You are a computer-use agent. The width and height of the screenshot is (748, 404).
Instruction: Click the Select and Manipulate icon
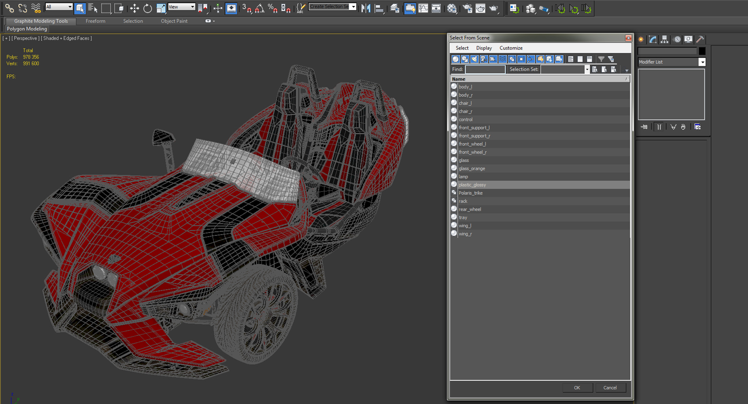pos(218,8)
